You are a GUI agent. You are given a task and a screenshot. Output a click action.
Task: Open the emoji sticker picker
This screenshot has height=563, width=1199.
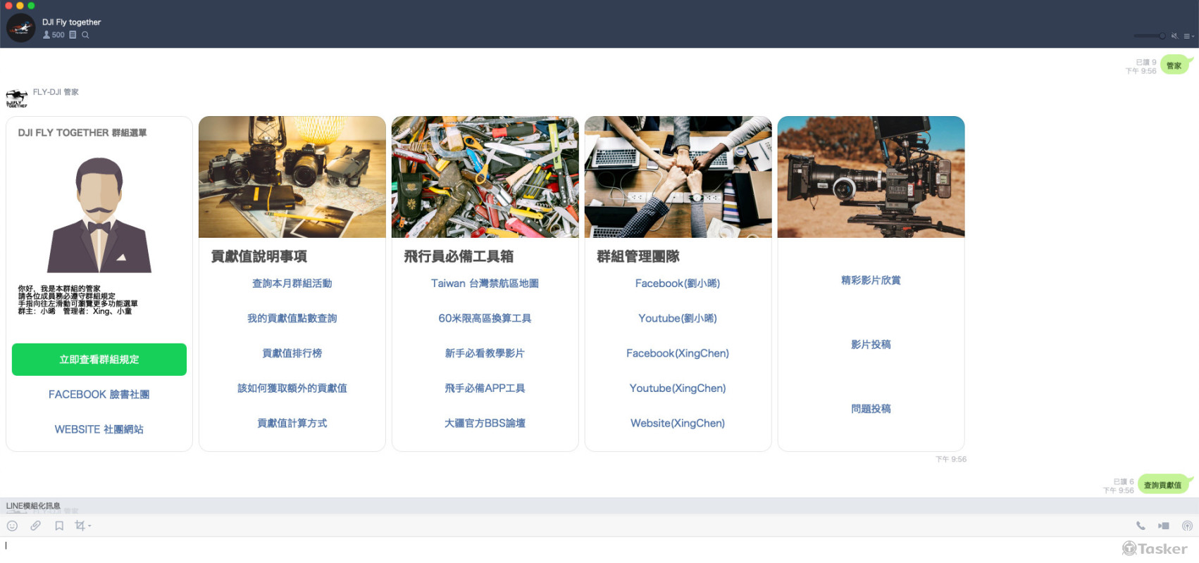coord(12,526)
